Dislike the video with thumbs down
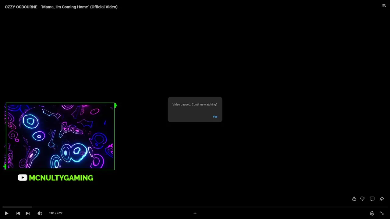The image size is (390, 219). (x=363, y=199)
